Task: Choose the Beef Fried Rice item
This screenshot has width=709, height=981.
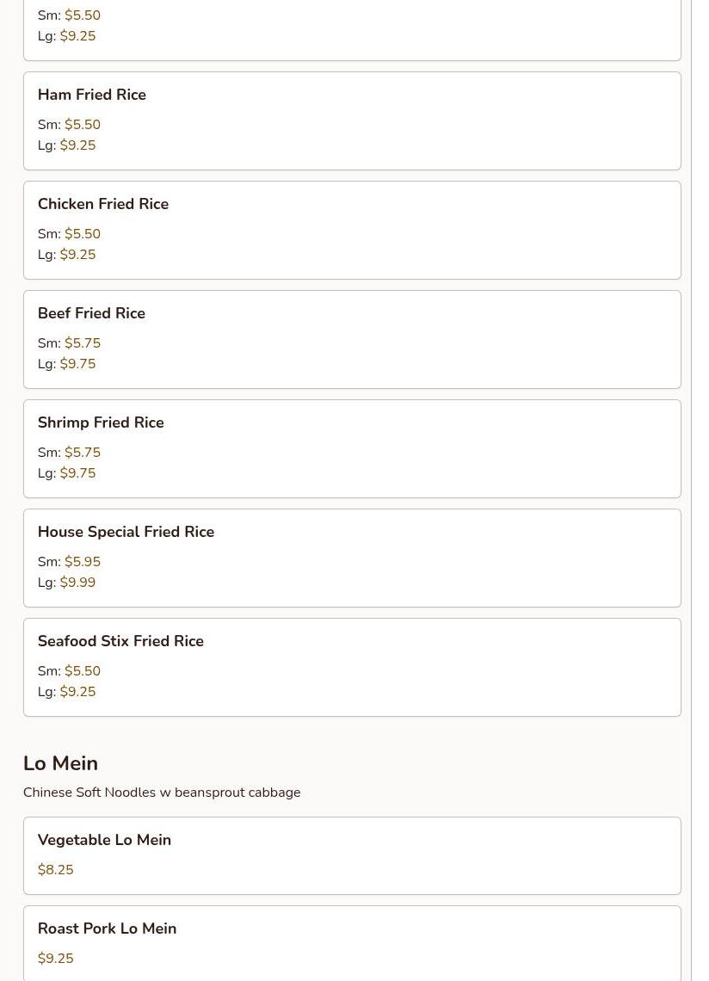Action: click(91, 313)
